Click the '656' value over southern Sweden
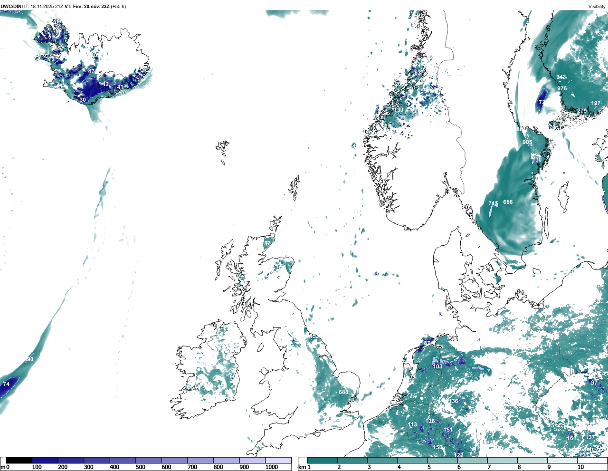The height and width of the screenshot is (471, 608). 508,202
